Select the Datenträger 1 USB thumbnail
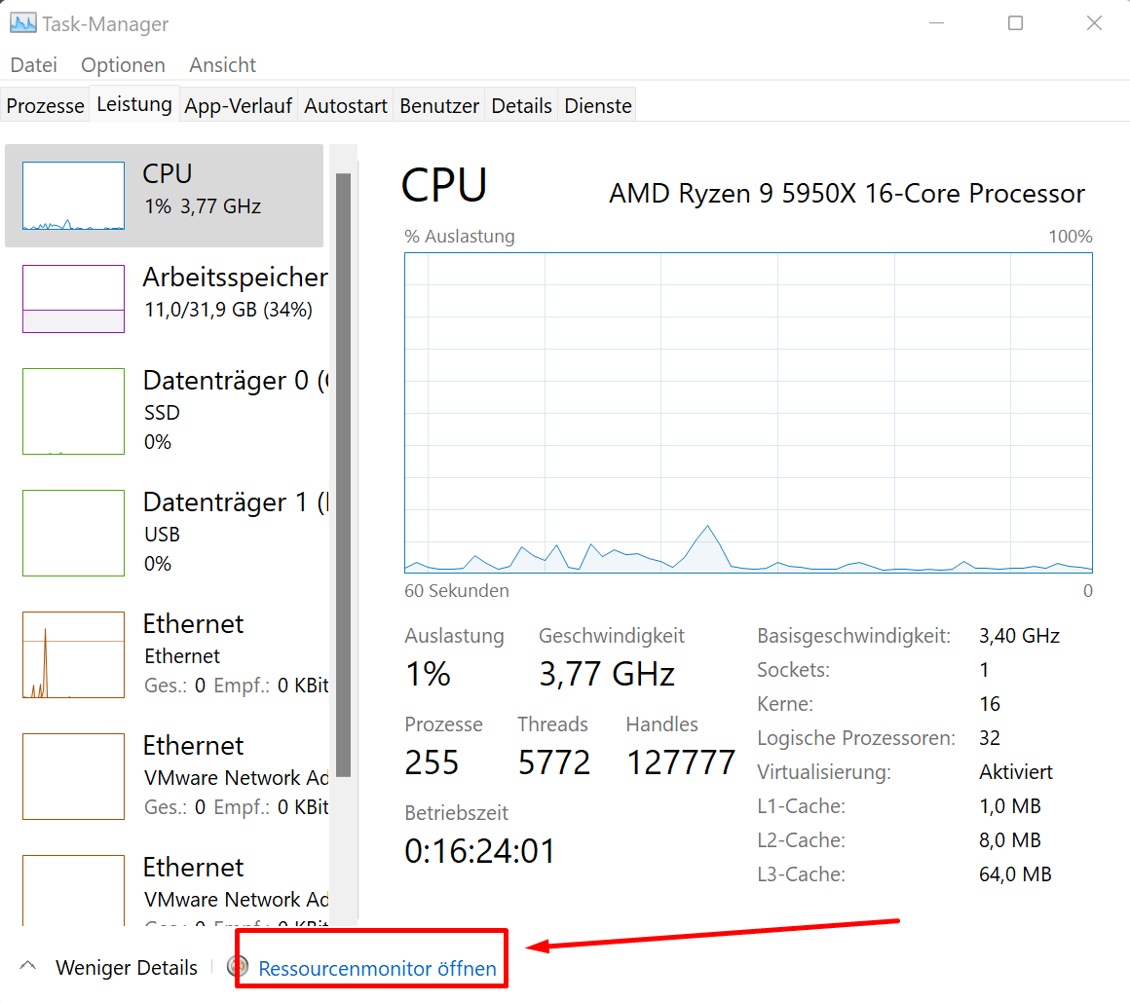Viewport: 1130px width, 1003px height. [x=73, y=533]
